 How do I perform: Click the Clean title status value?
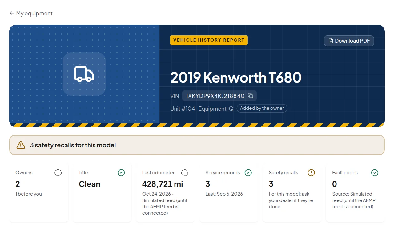coord(90,184)
